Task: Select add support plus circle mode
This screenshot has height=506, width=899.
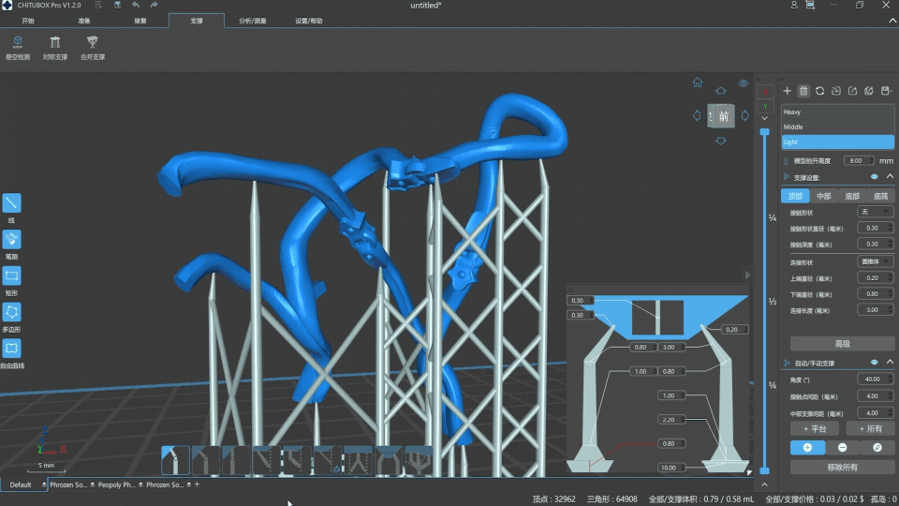Action: [807, 448]
